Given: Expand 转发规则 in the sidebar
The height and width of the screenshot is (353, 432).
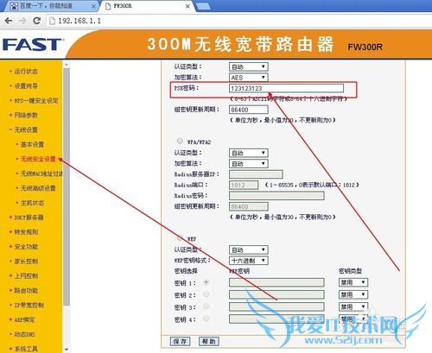Looking at the screenshot, I should pyautogui.click(x=26, y=232).
